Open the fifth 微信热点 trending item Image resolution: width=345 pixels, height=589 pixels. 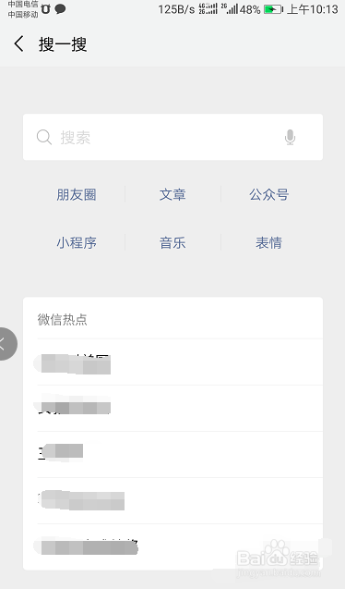180,547
